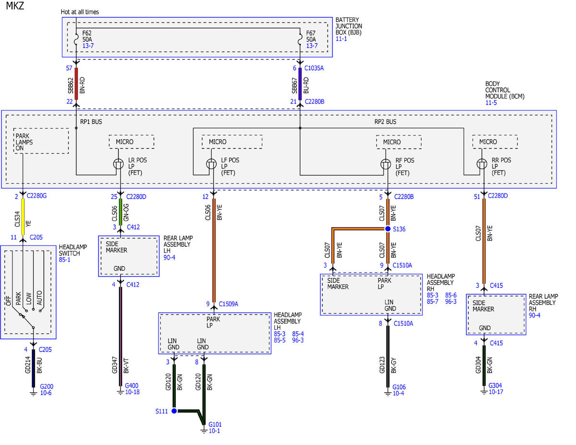Select the LF POS LP FET symbol
Screen dimensions: 576x445
coord(211,164)
